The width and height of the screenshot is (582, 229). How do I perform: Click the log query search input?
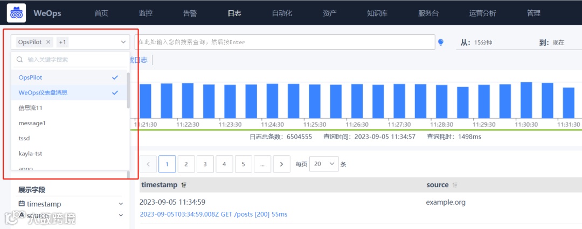(x=285, y=42)
